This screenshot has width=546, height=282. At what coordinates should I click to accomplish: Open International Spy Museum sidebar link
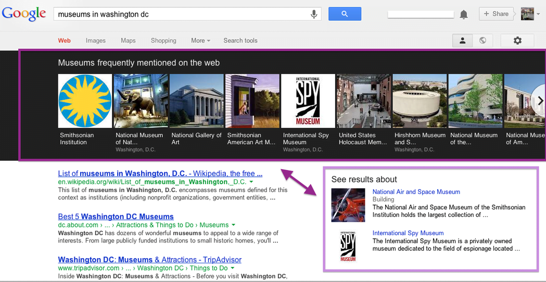click(408, 233)
